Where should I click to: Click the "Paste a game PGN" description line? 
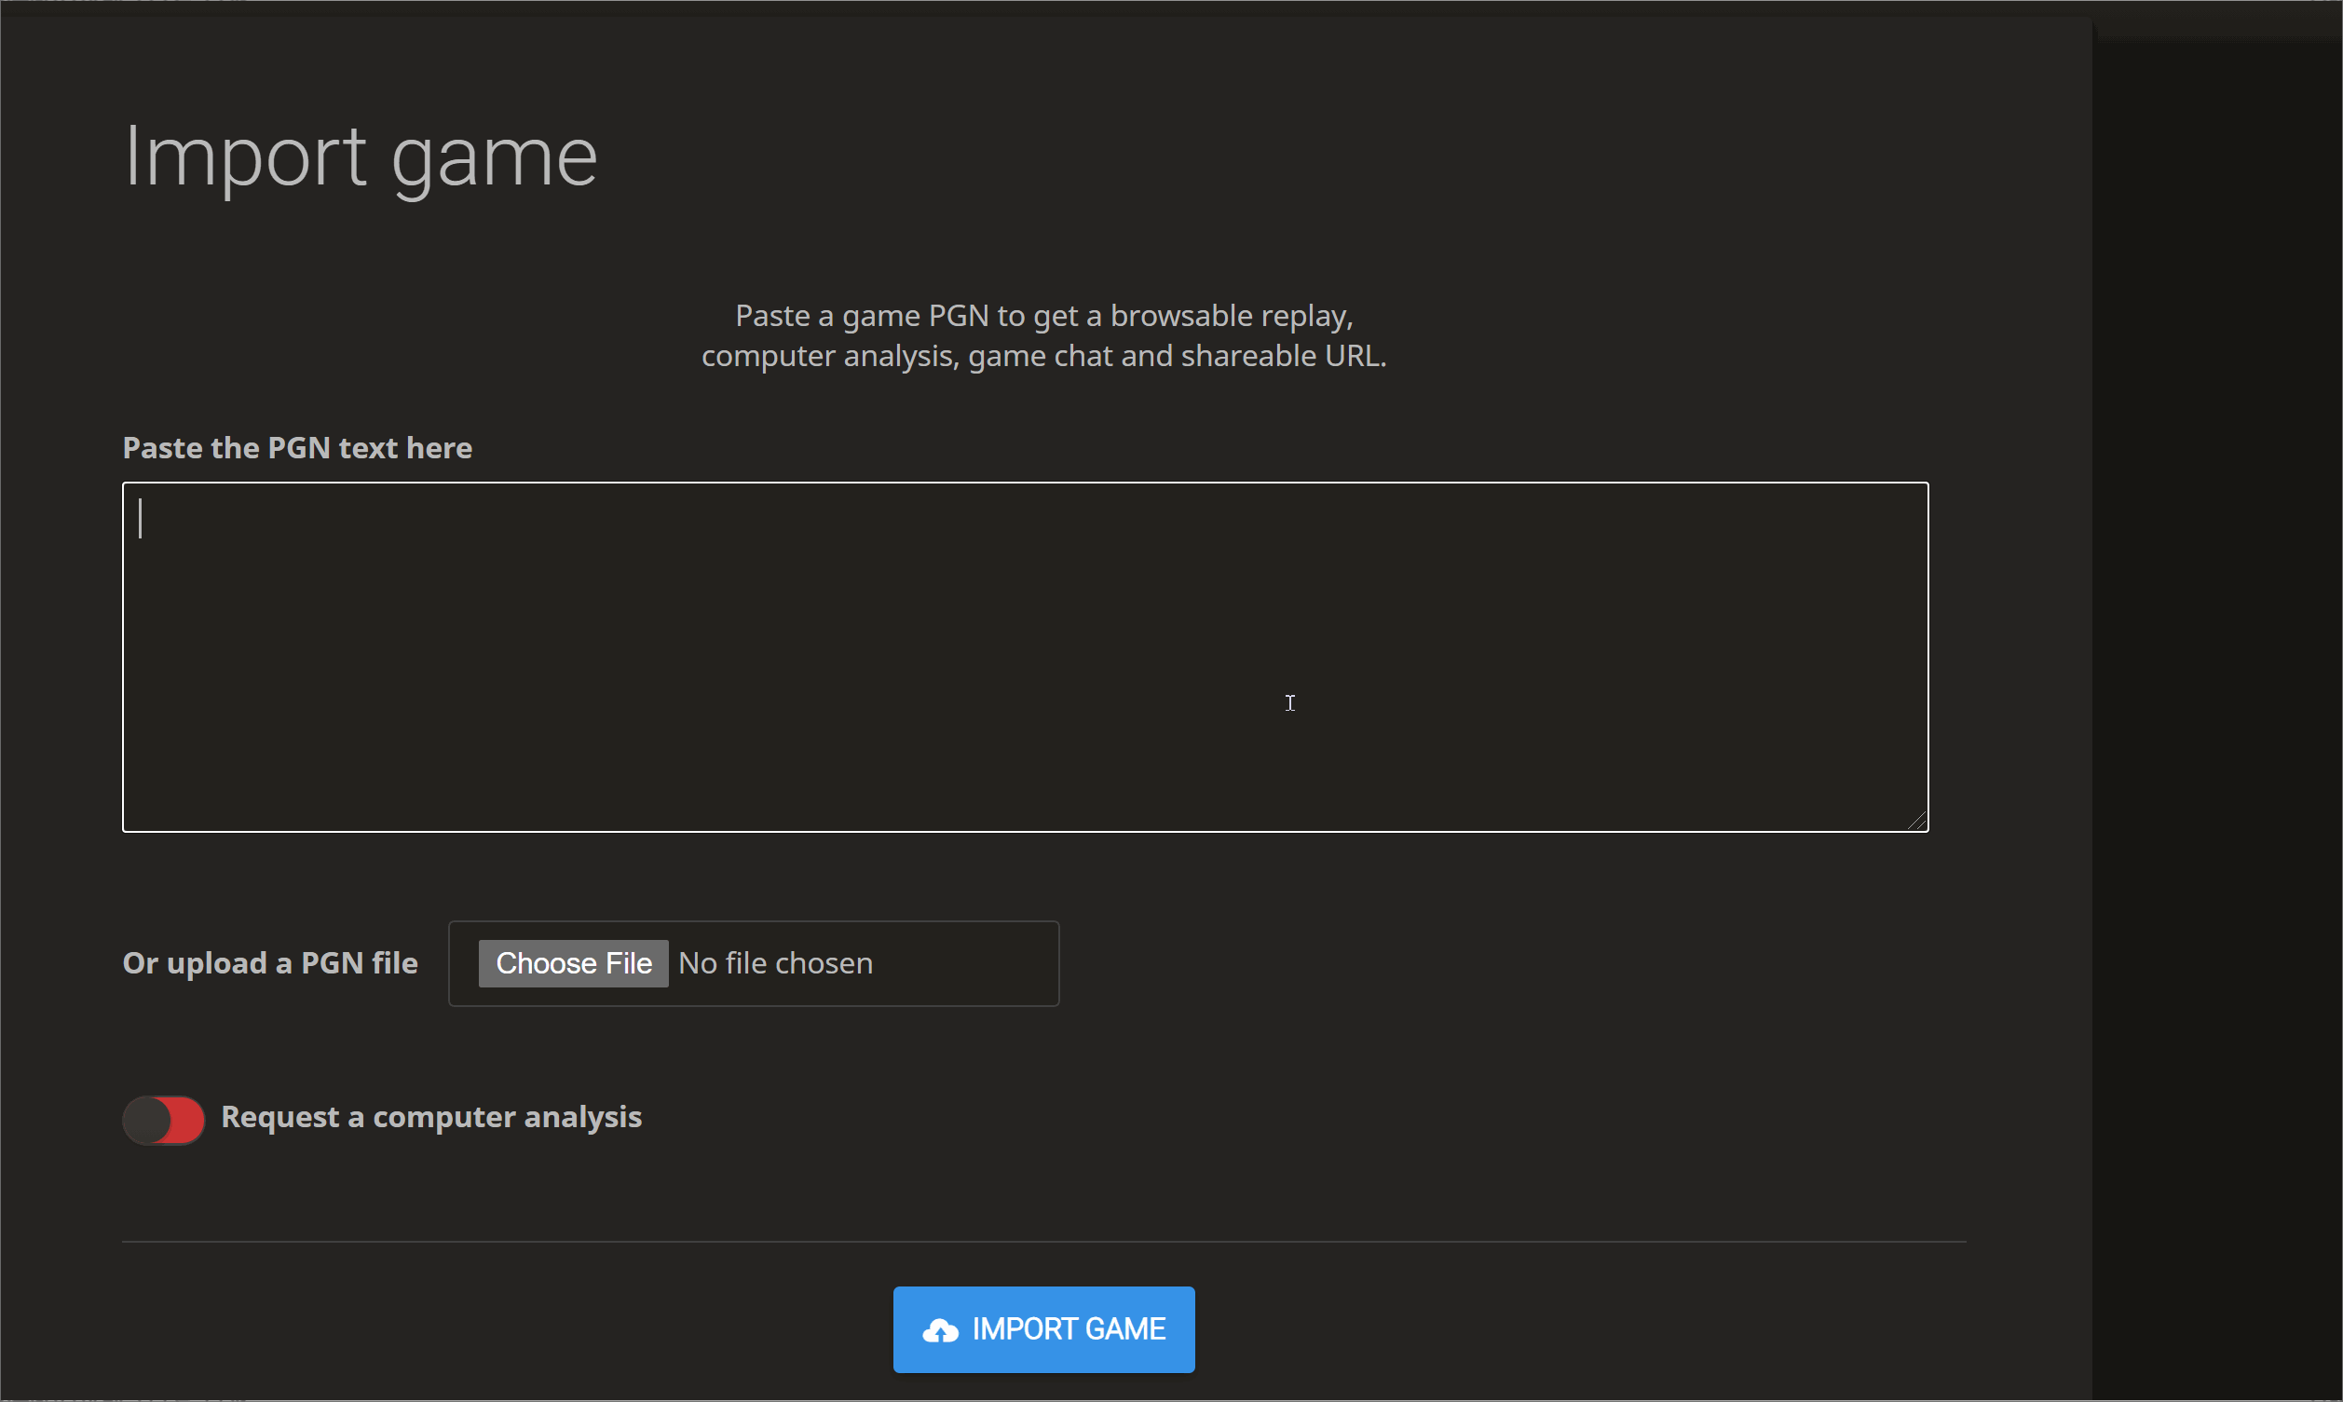pyautogui.click(x=1043, y=316)
